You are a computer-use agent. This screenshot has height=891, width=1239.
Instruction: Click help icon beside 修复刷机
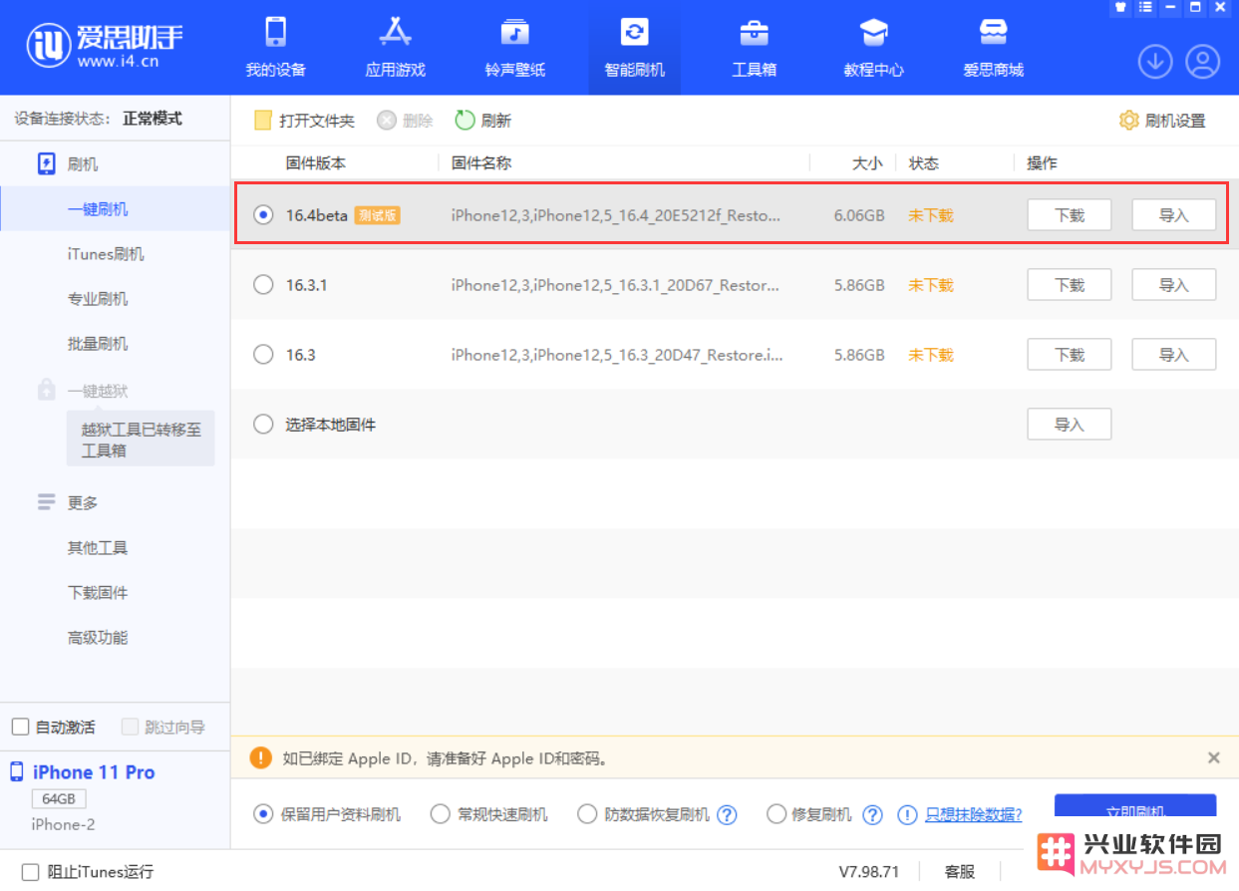(872, 814)
